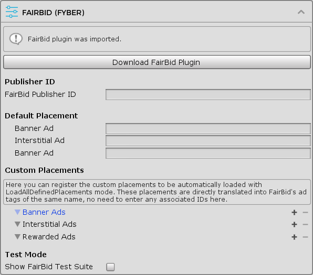Click the last Banner Ad placement field
The image size is (313, 275).
208,153
